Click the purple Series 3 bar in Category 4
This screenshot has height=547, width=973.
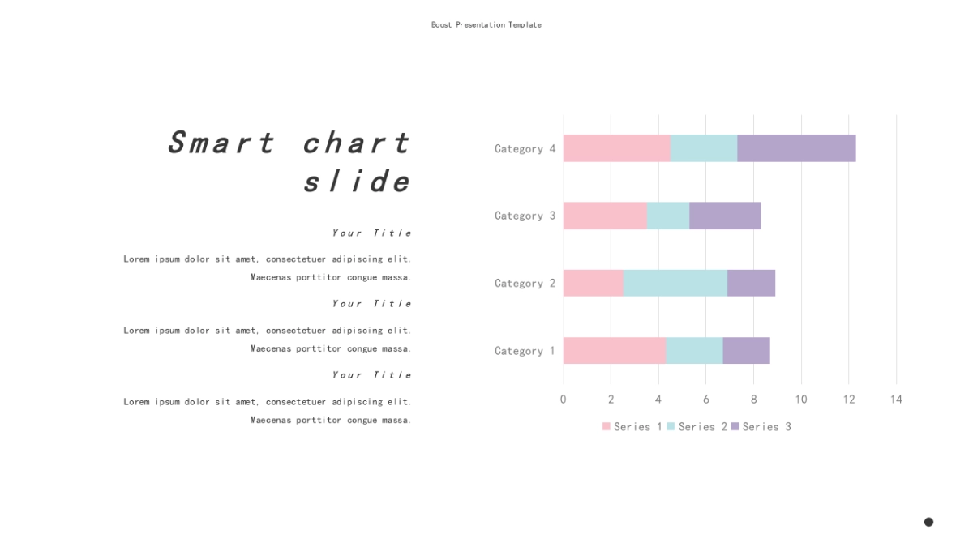[x=796, y=148]
